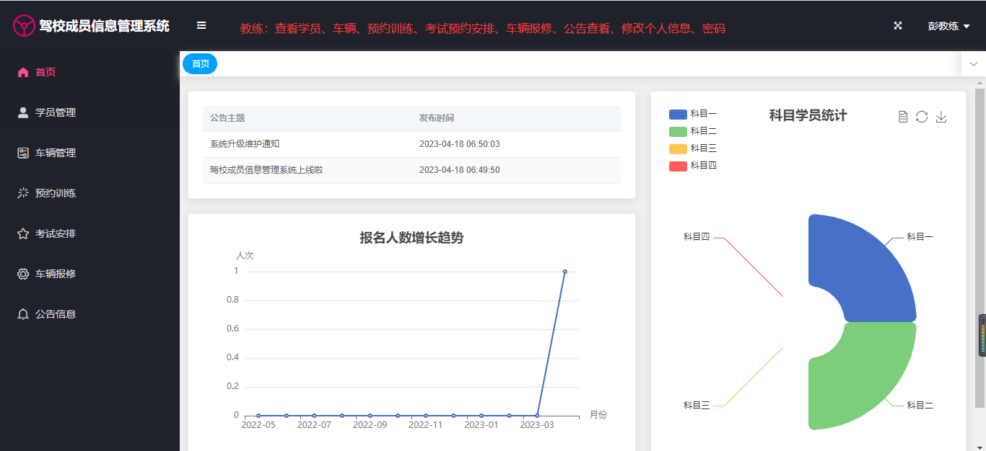
Task: Click the 车辆管理 sidebar icon
Action: click(23, 153)
